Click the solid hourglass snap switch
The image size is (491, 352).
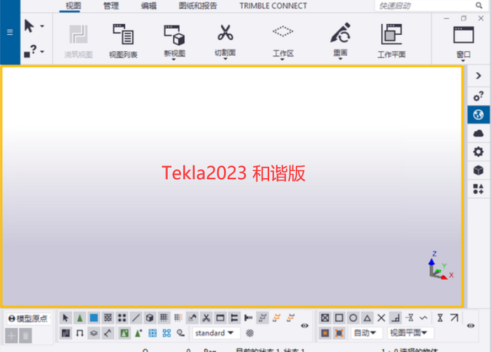440,318
